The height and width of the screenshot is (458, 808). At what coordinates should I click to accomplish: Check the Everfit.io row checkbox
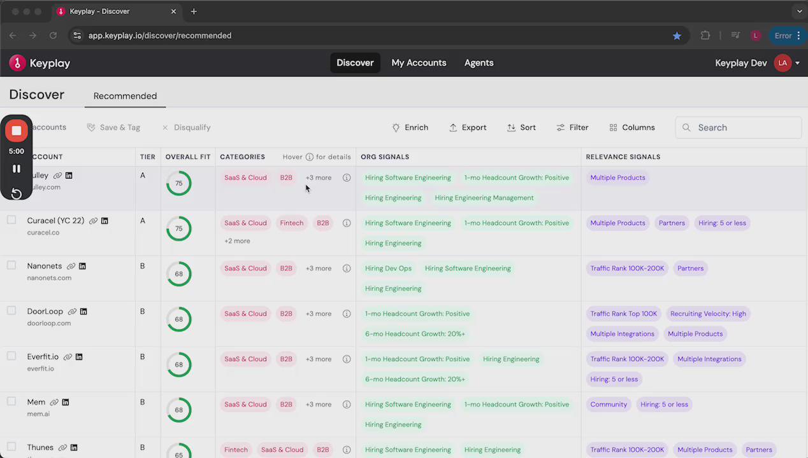[11, 356]
